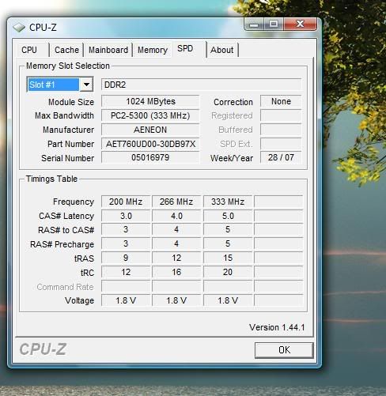Switch to the CPU tab
386x396 pixels.
click(29, 50)
